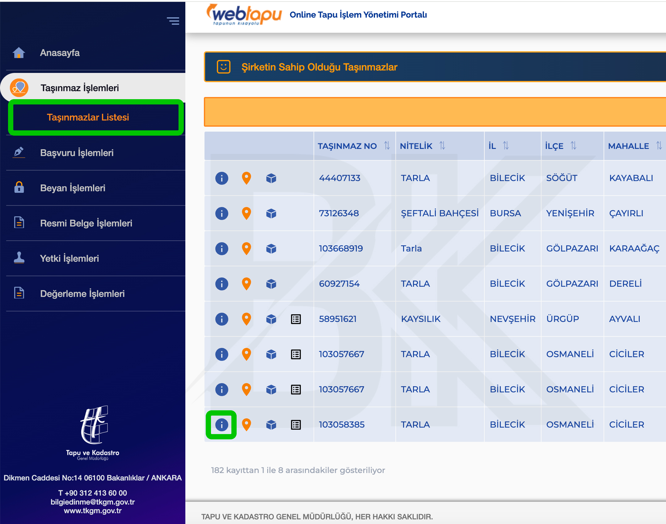Open highlighted info icon for parcel 103058385
The width and height of the screenshot is (666, 524).
(221, 425)
